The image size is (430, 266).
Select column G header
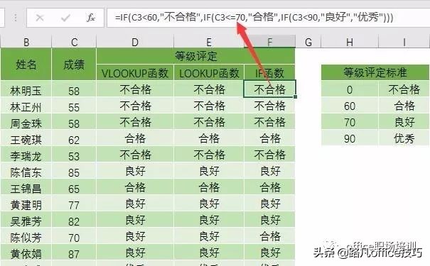coord(308,42)
